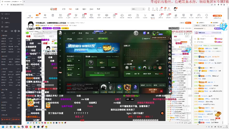Screen dimensions: 229x129
Task: Open Chrome from the Windows taskbar
Action: coord(11,127)
